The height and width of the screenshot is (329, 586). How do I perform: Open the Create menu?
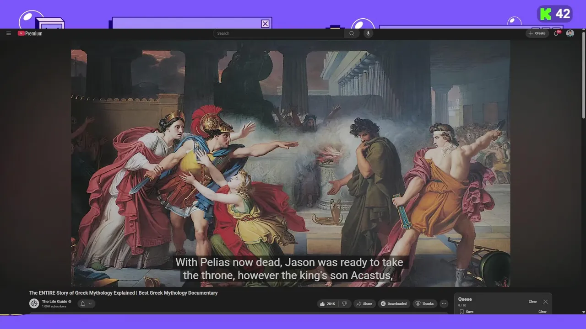[x=537, y=33]
